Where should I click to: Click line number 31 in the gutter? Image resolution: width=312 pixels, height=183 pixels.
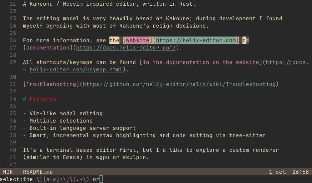pos(13,84)
